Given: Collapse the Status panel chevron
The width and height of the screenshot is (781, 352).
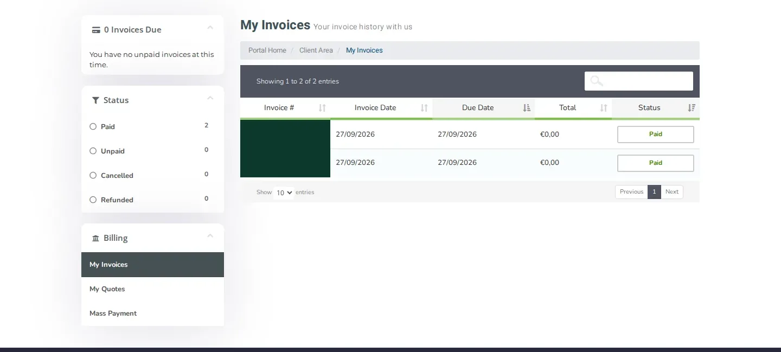Looking at the screenshot, I should [x=210, y=98].
